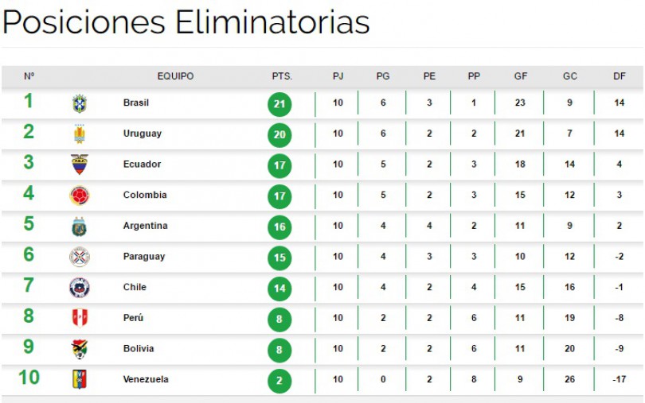
Task: Open the Venezuela team name link
Action: click(x=146, y=379)
